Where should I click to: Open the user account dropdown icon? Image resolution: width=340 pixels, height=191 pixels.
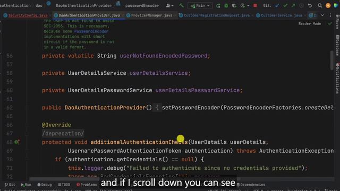tap(169, 6)
